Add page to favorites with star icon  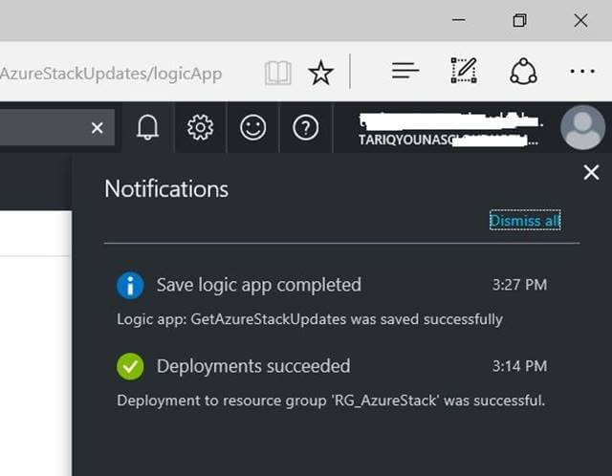click(320, 73)
